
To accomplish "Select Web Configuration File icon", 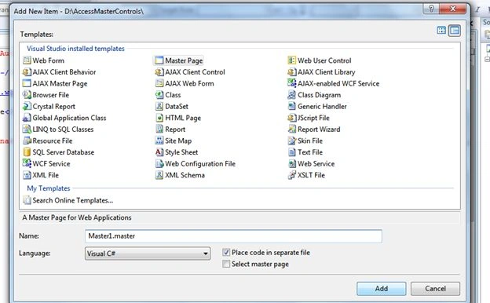I will click(x=159, y=163).
